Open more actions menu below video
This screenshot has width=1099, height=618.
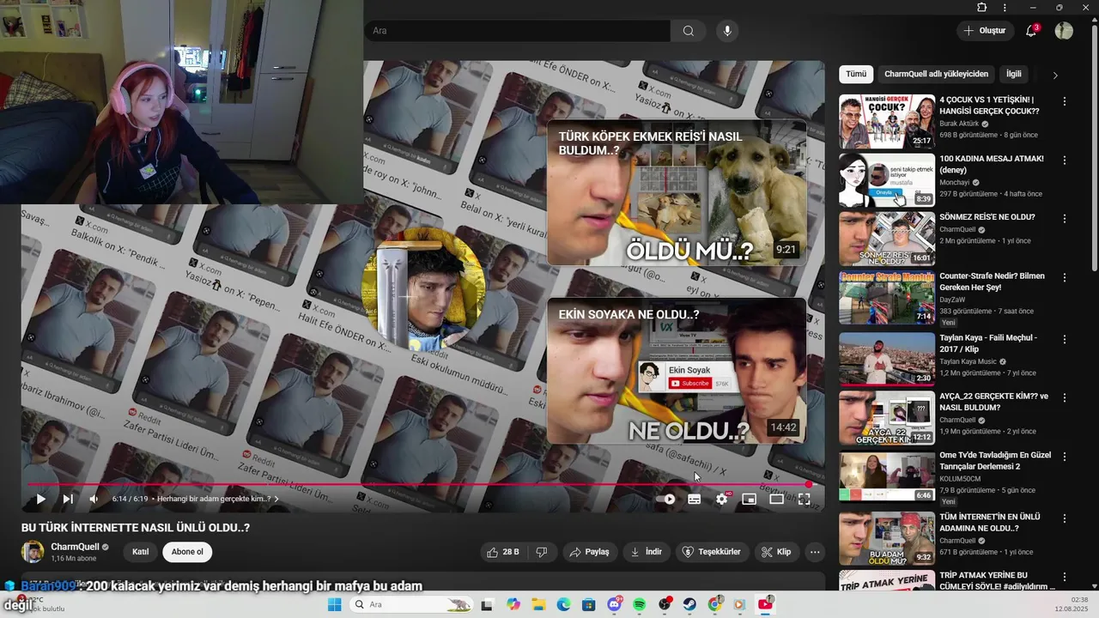click(815, 552)
